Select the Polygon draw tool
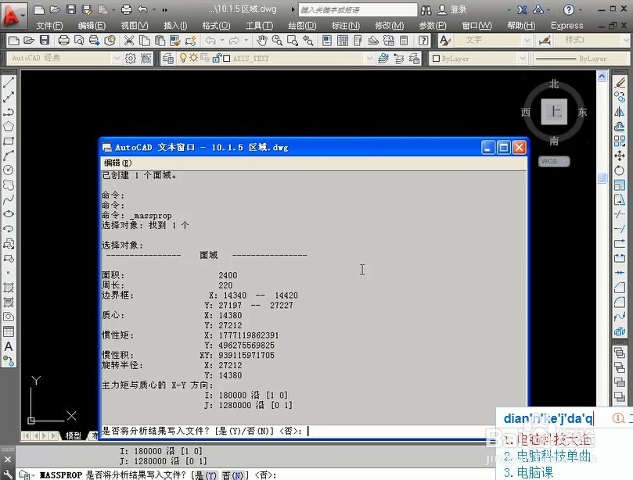633x480 pixels. tap(9, 126)
